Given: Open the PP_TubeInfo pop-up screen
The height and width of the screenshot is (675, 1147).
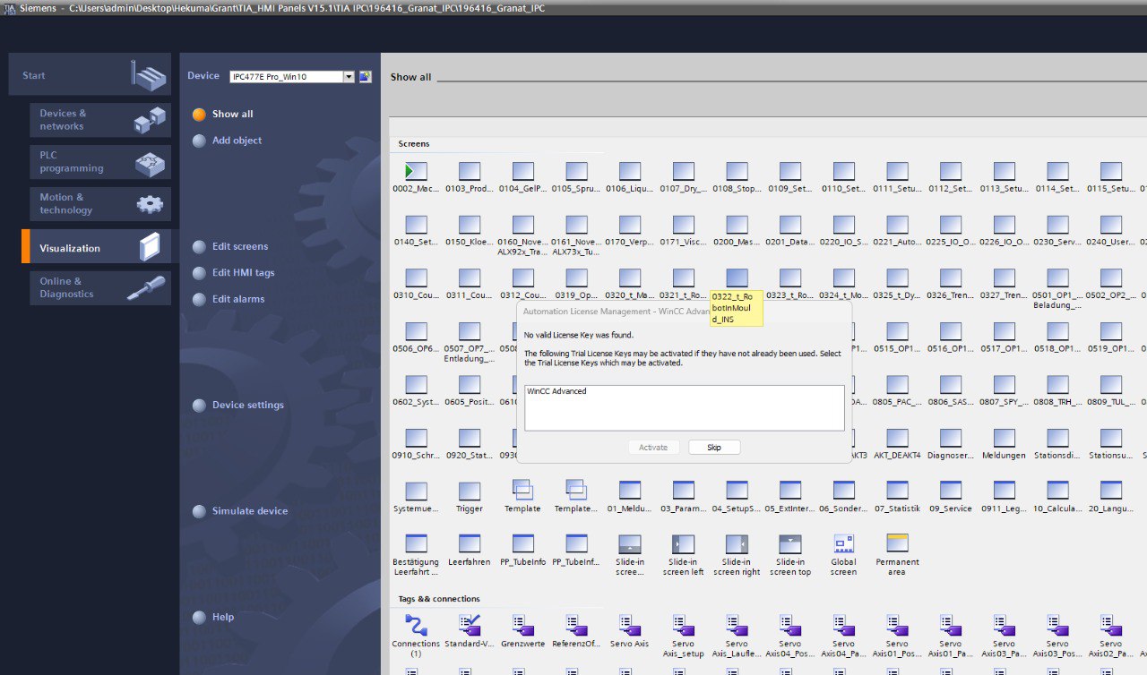Looking at the screenshot, I should point(522,543).
